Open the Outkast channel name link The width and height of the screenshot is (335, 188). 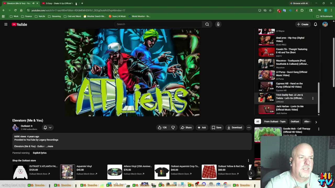[25, 126]
